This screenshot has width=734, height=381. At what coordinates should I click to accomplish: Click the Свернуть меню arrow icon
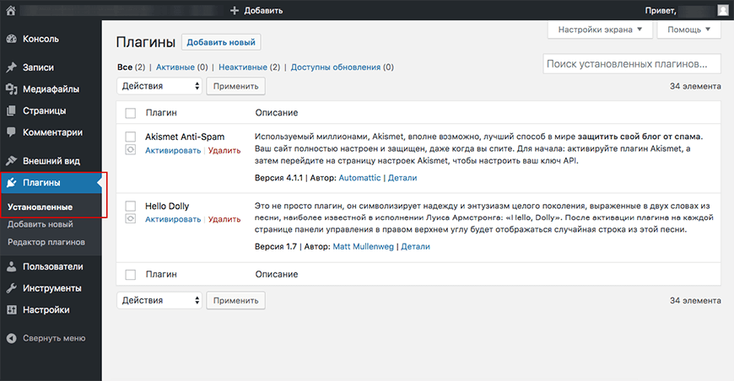(12, 338)
